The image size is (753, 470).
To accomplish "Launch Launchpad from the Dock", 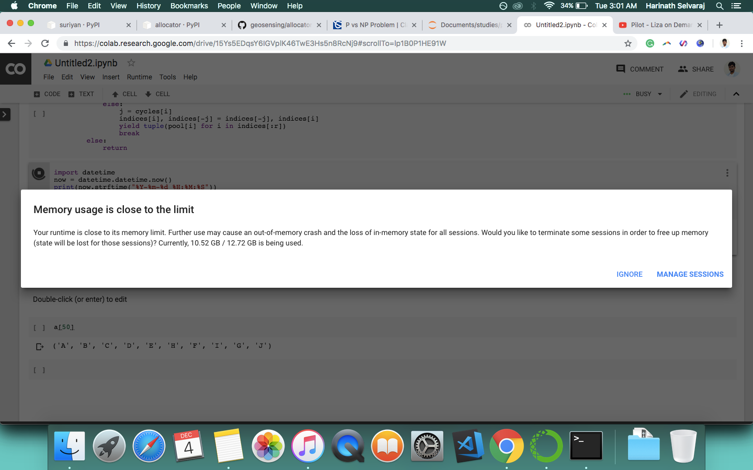I will pos(109,446).
